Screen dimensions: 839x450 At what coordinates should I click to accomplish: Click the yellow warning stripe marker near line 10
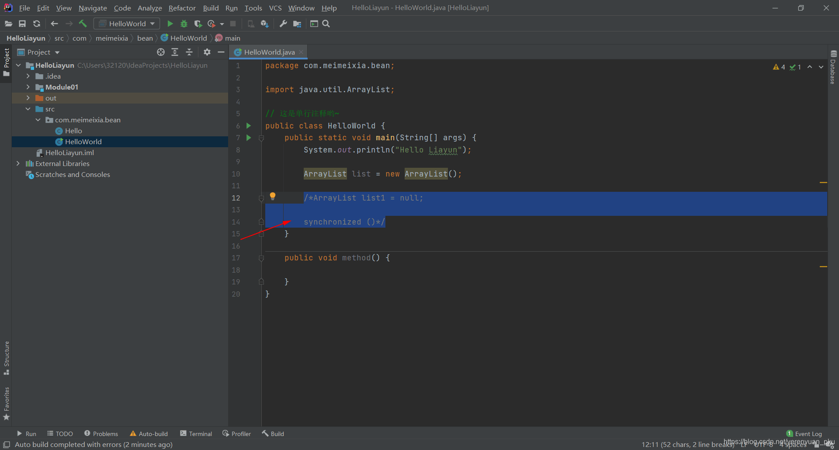point(823,182)
